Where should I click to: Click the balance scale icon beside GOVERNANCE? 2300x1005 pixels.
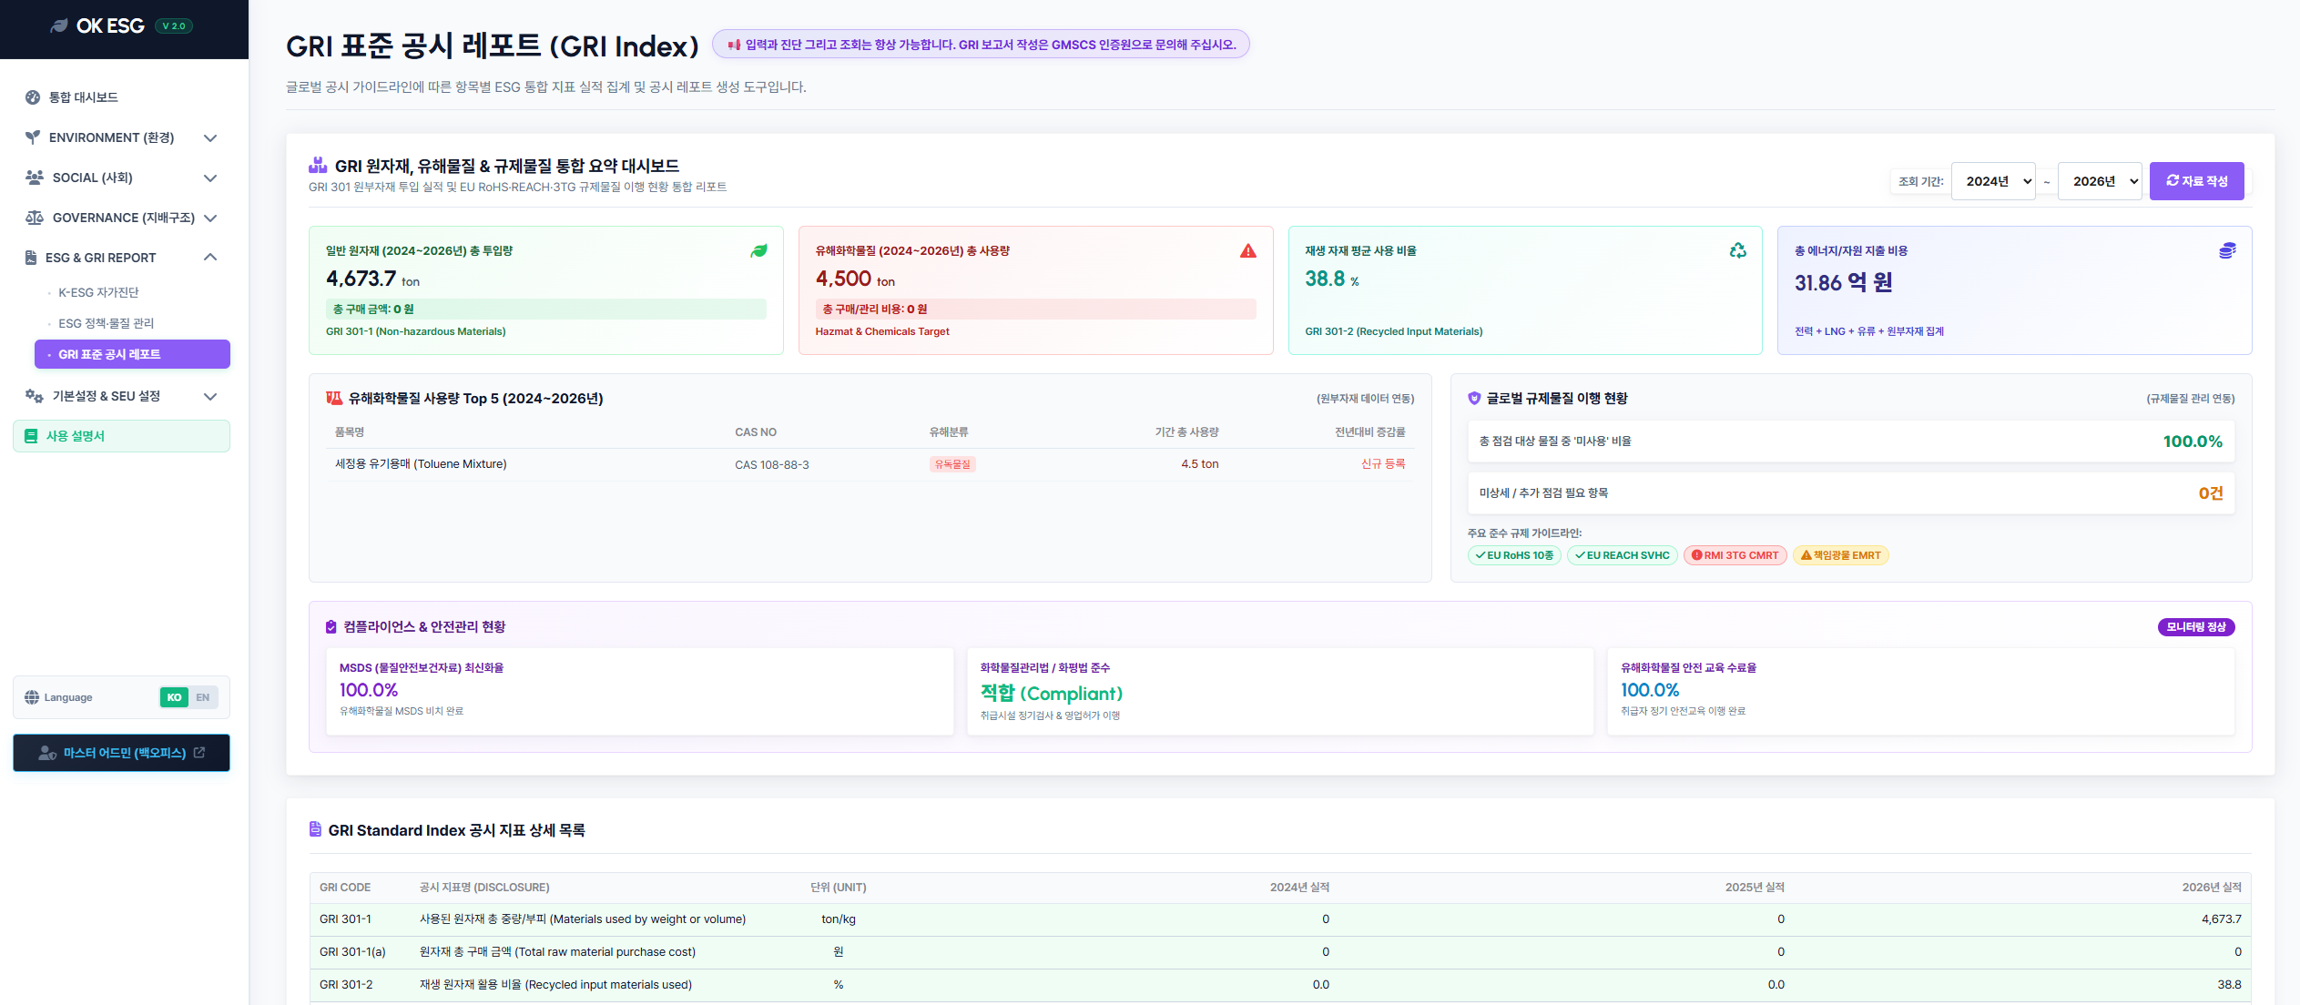coord(35,218)
